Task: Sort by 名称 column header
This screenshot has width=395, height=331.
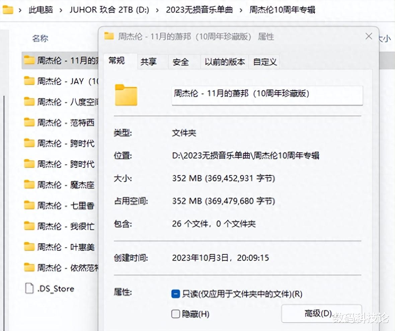Action: 40,38
